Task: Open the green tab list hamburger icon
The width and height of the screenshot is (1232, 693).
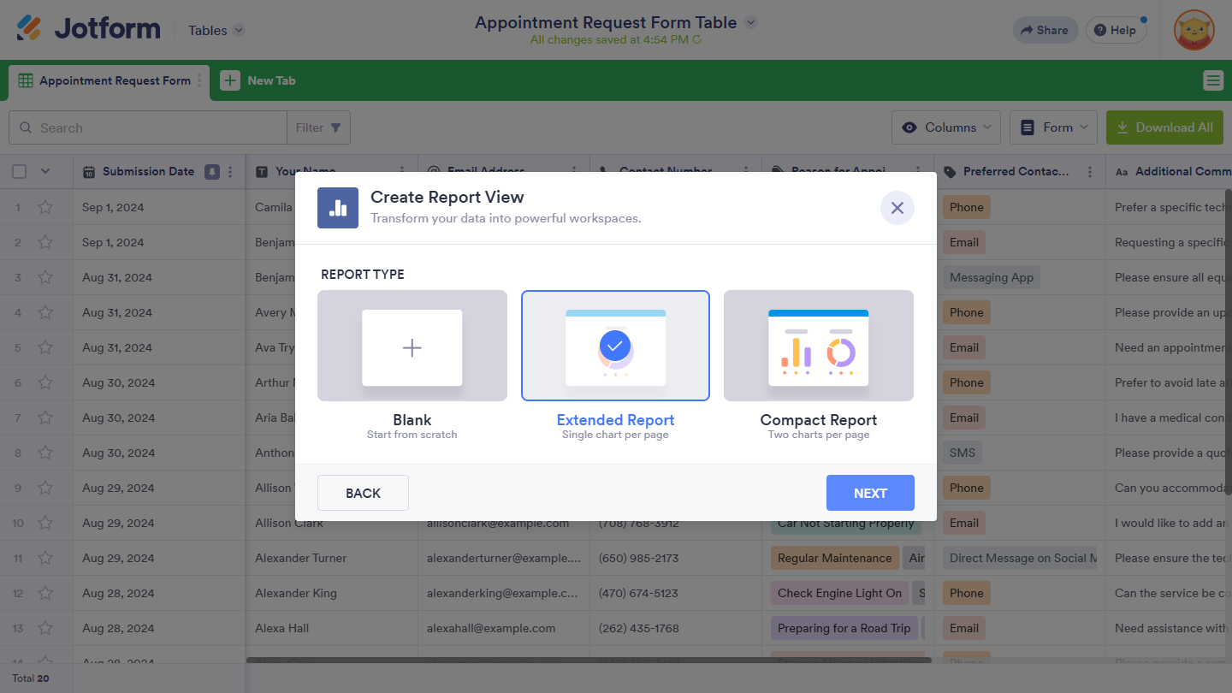Action: [x=1213, y=80]
